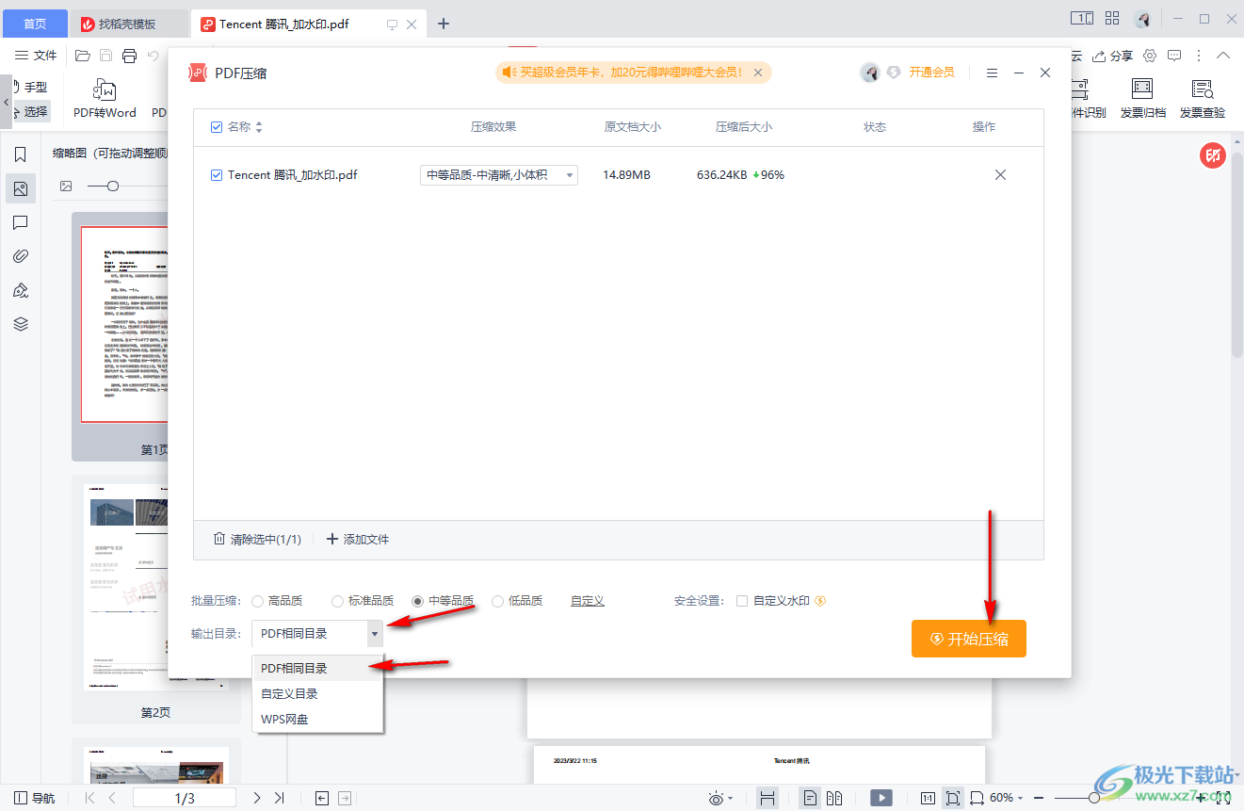Click 清除选中(1/1) button

pos(257,539)
